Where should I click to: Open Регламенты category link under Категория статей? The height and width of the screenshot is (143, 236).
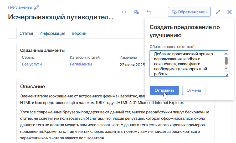pos(81,64)
